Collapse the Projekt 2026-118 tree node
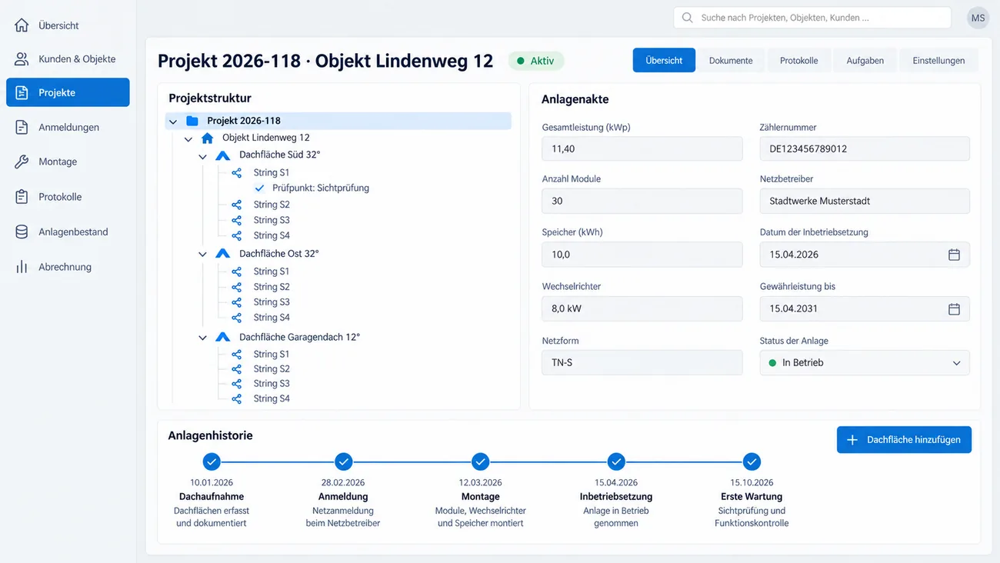Screen dimensions: 1000x563 pyautogui.click(x=172, y=122)
